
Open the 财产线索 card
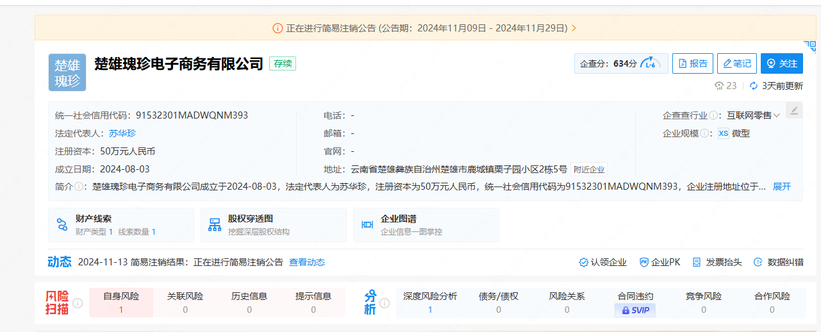click(x=121, y=225)
